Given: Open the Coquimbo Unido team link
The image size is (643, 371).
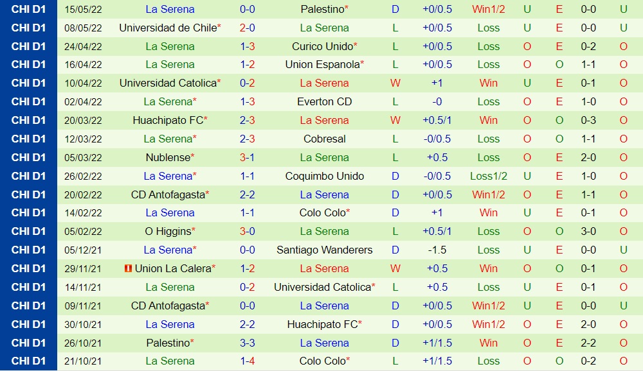Looking at the screenshot, I should coord(325,176).
